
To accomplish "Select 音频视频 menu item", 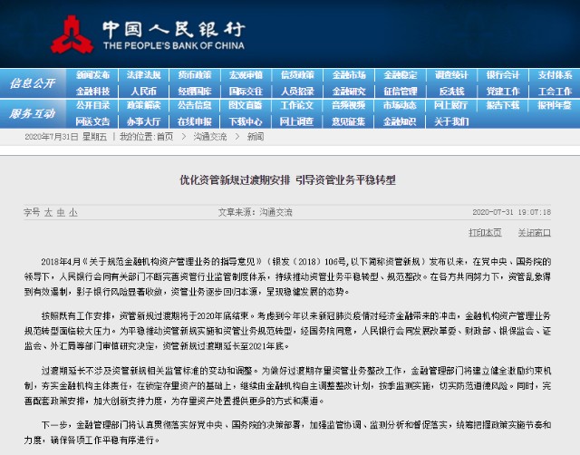I will [x=348, y=105].
